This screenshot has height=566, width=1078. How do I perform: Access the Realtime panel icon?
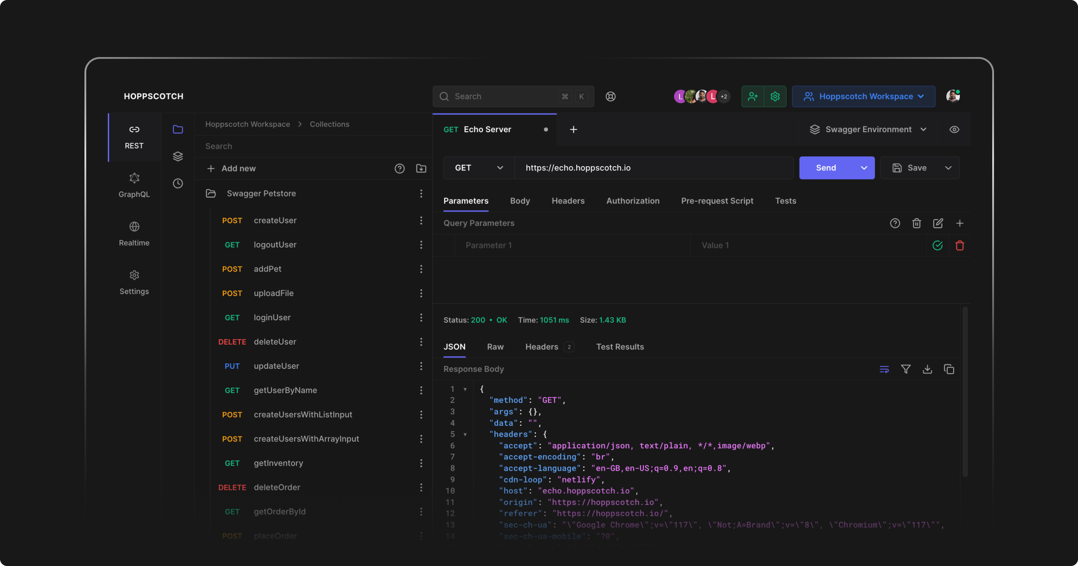(134, 227)
